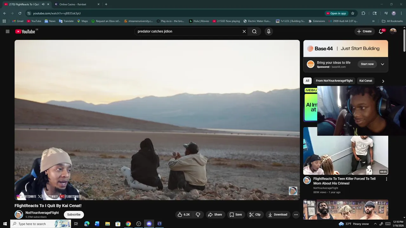
Task: Select the 'From NotYourAverageFlight' filter chip
Action: point(334,81)
